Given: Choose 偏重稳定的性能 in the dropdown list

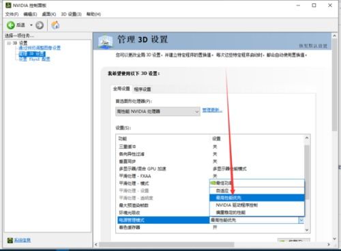Looking at the screenshot, I should [x=256, y=213].
